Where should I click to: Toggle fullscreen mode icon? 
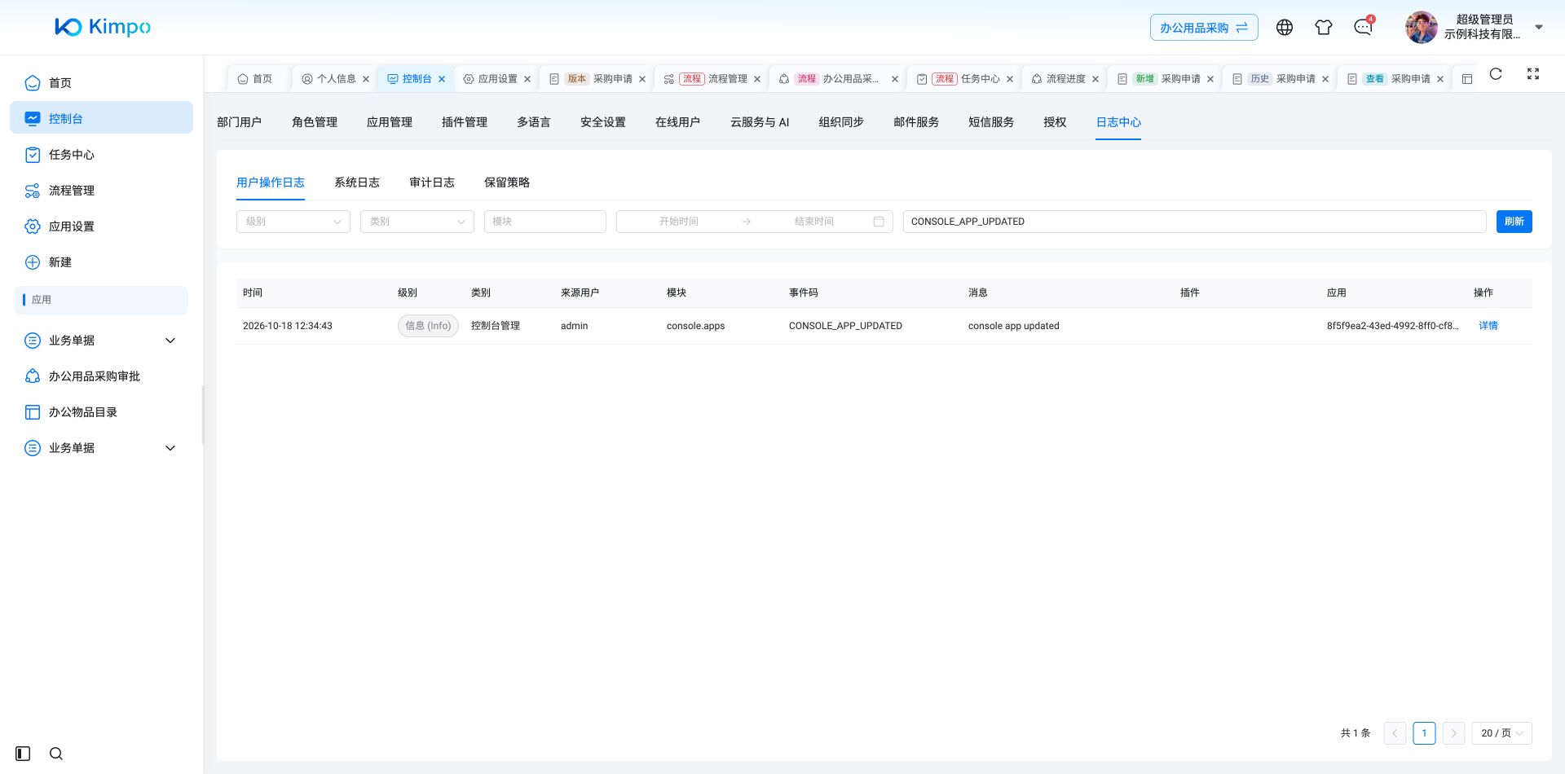(x=1533, y=74)
